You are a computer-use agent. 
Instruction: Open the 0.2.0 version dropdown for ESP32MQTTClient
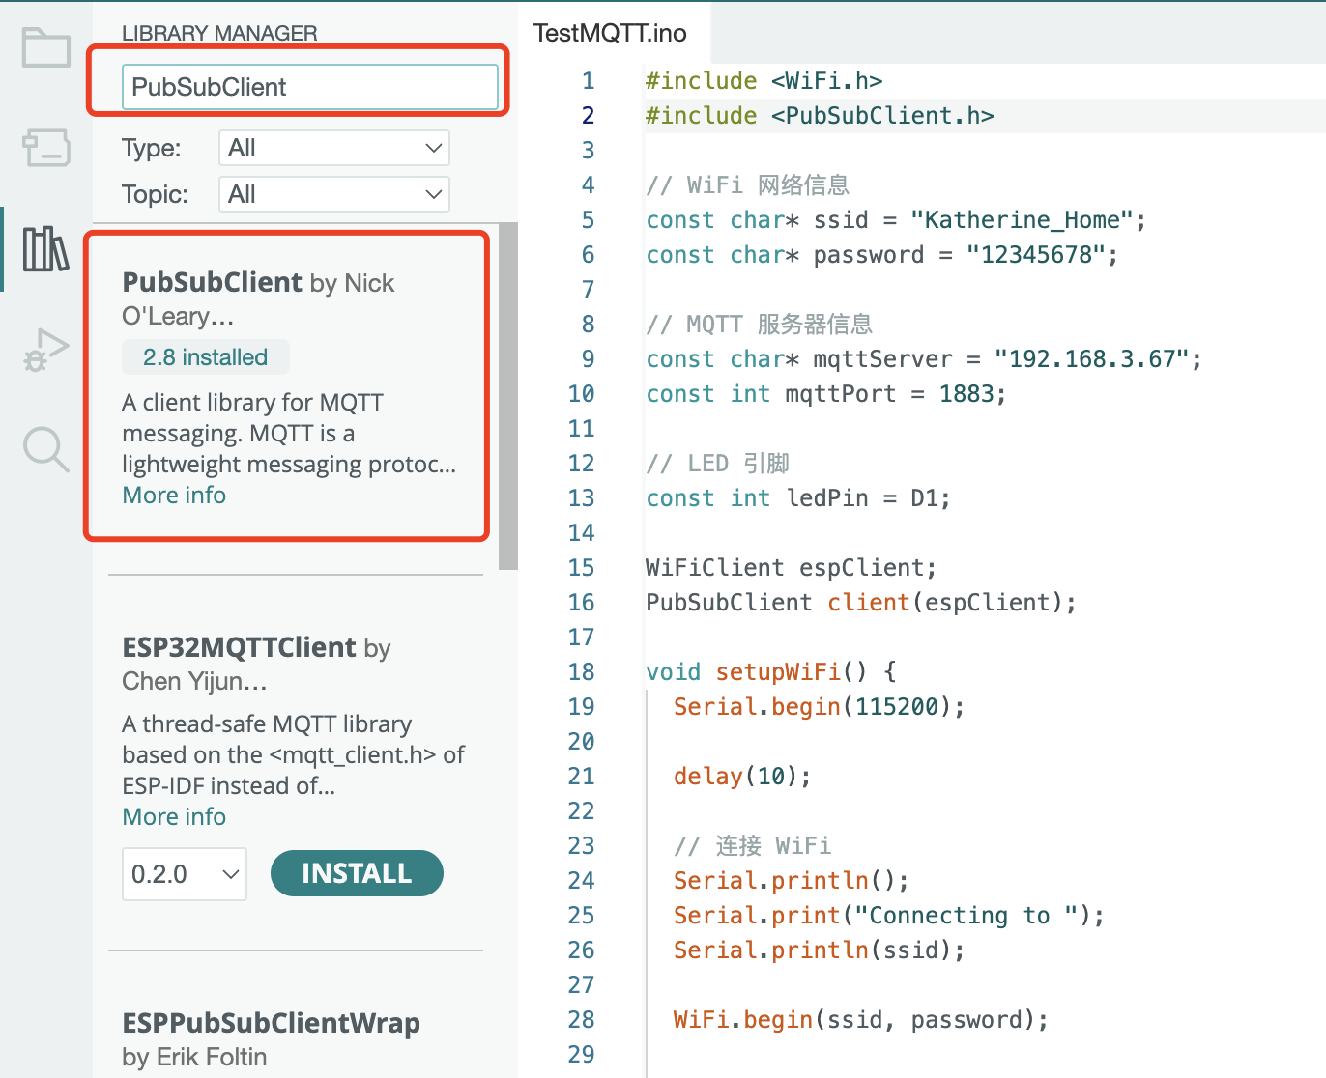coord(185,874)
